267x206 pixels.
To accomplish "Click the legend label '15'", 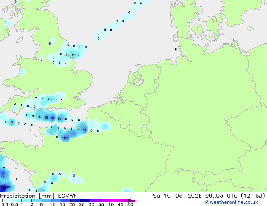I will coord(62,204).
